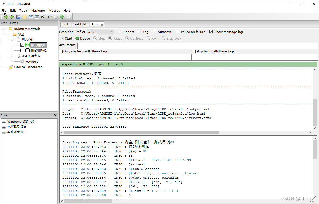Collapse the 业务关键字.txt tree node
Viewport: 319px width, 204px height.
[x=12, y=56]
